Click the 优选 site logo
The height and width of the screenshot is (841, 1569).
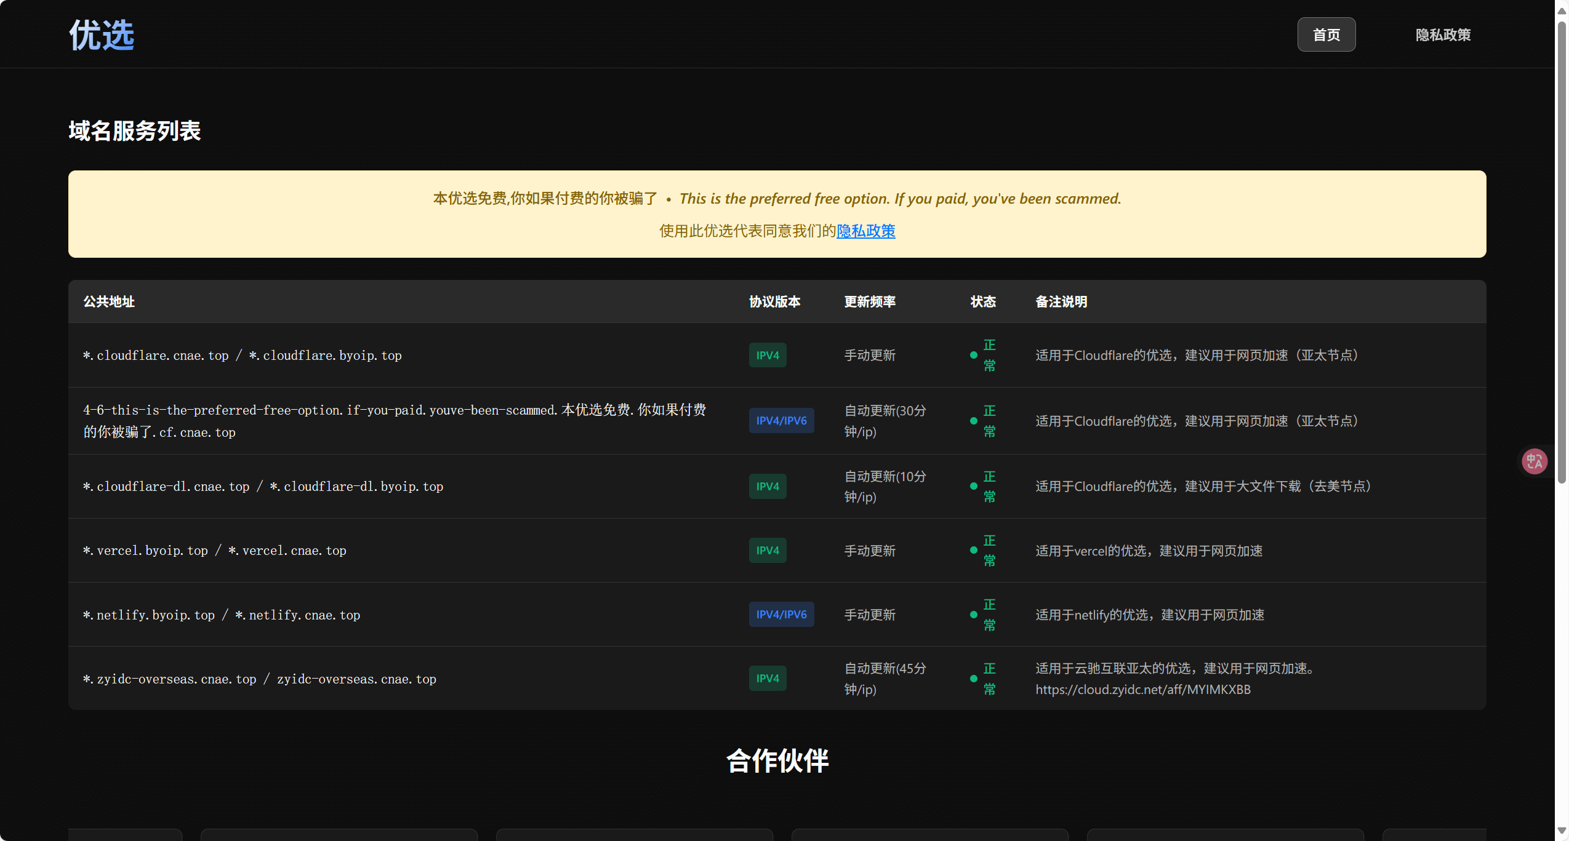101,34
